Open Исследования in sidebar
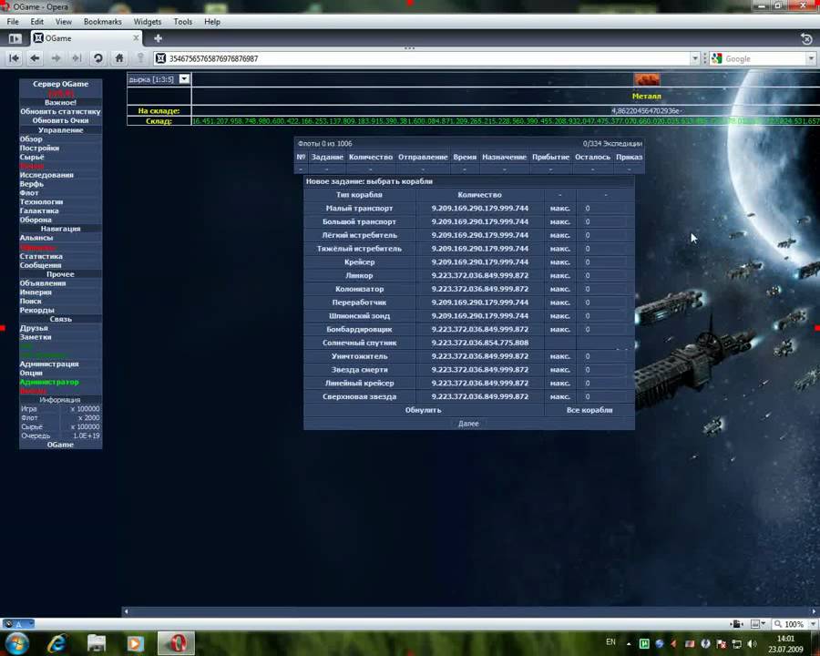Screen dimensions: 820x656 coord(46,175)
